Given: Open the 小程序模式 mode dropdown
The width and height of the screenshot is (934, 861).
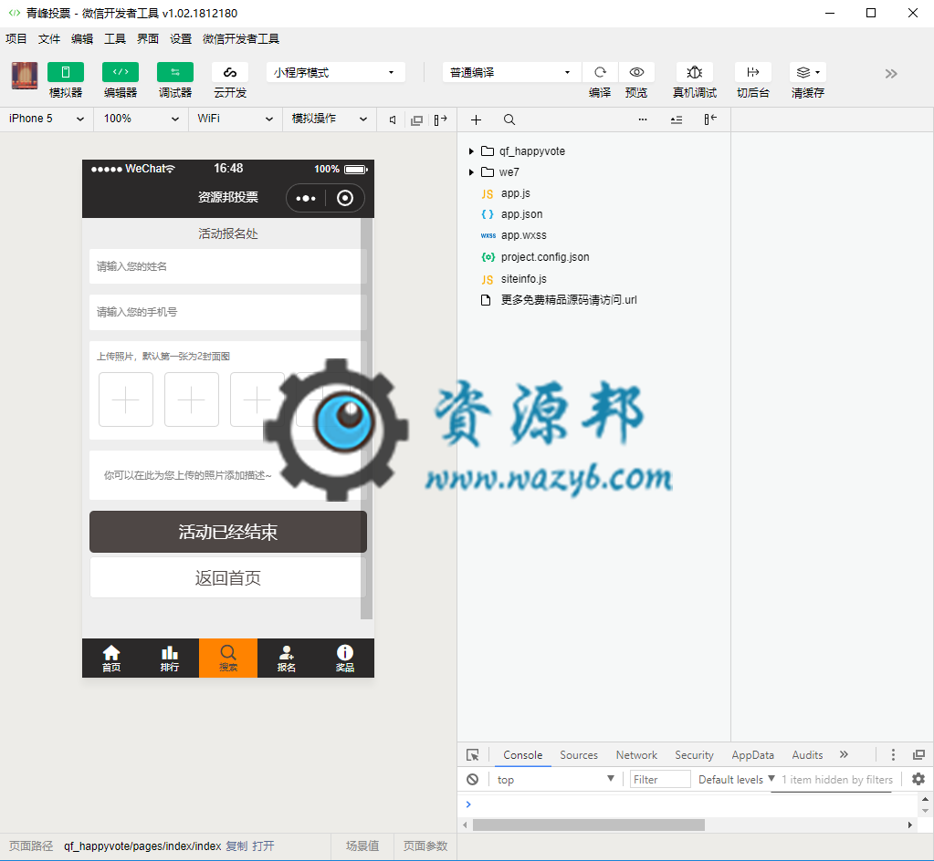Looking at the screenshot, I should coord(335,73).
